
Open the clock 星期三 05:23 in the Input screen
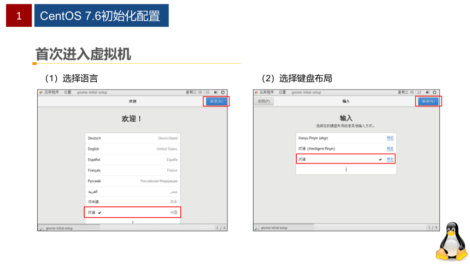pyautogui.click(x=409, y=92)
